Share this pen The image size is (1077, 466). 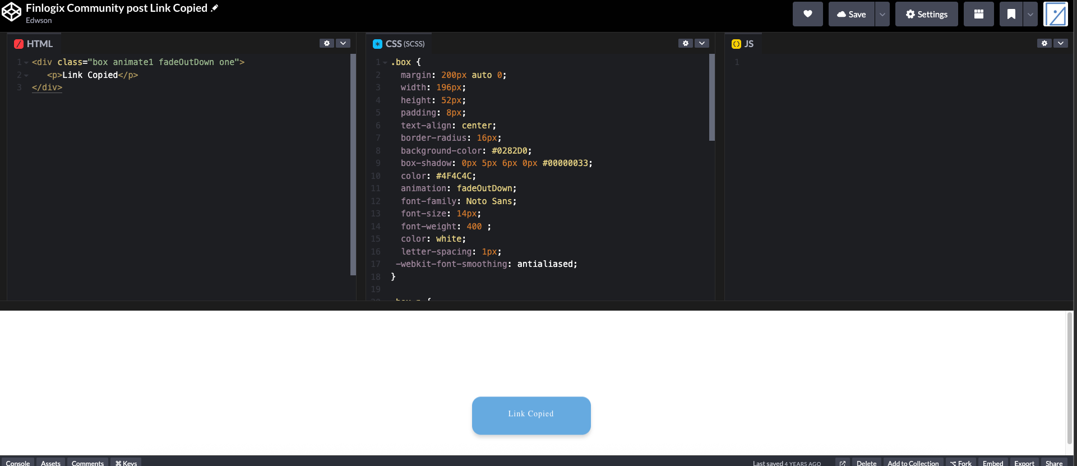pyautogui.click(x=1054, y=463)
